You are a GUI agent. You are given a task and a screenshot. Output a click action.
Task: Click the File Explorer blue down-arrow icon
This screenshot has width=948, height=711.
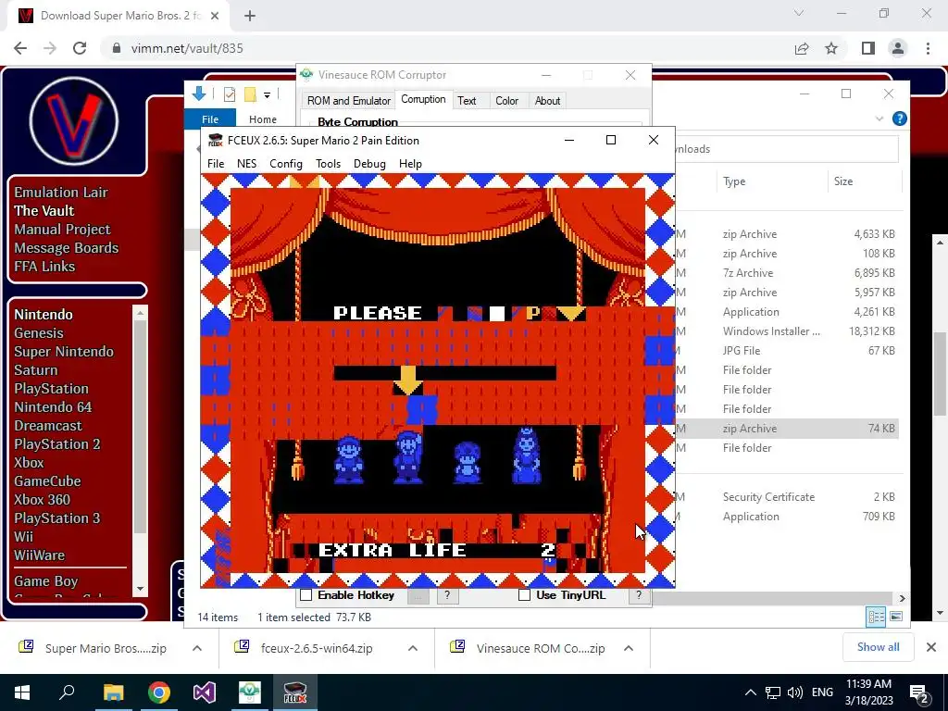point(198,94)
